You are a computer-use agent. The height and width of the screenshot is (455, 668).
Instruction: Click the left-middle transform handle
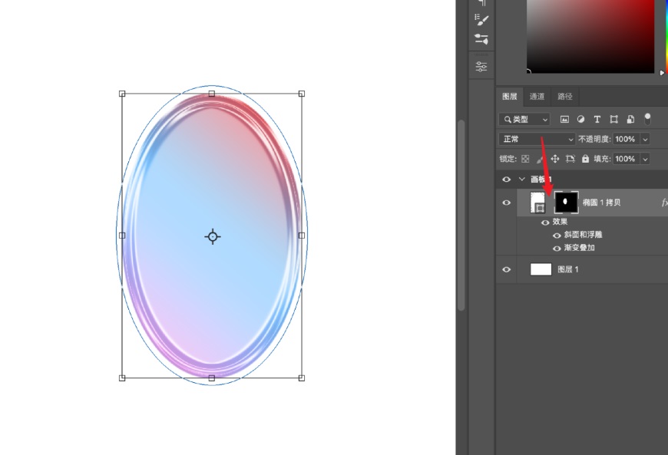point(122,236)
